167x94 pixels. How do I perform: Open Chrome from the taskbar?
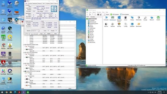click(7, 92)
